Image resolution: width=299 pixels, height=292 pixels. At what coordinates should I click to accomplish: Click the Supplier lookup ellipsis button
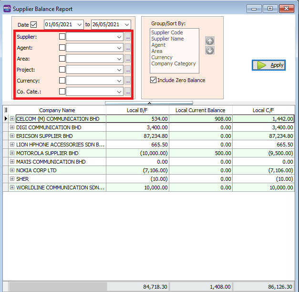(x=127, y=37)
